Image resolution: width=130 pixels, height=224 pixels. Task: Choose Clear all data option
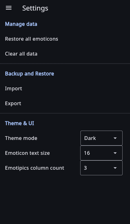point(65,54)
